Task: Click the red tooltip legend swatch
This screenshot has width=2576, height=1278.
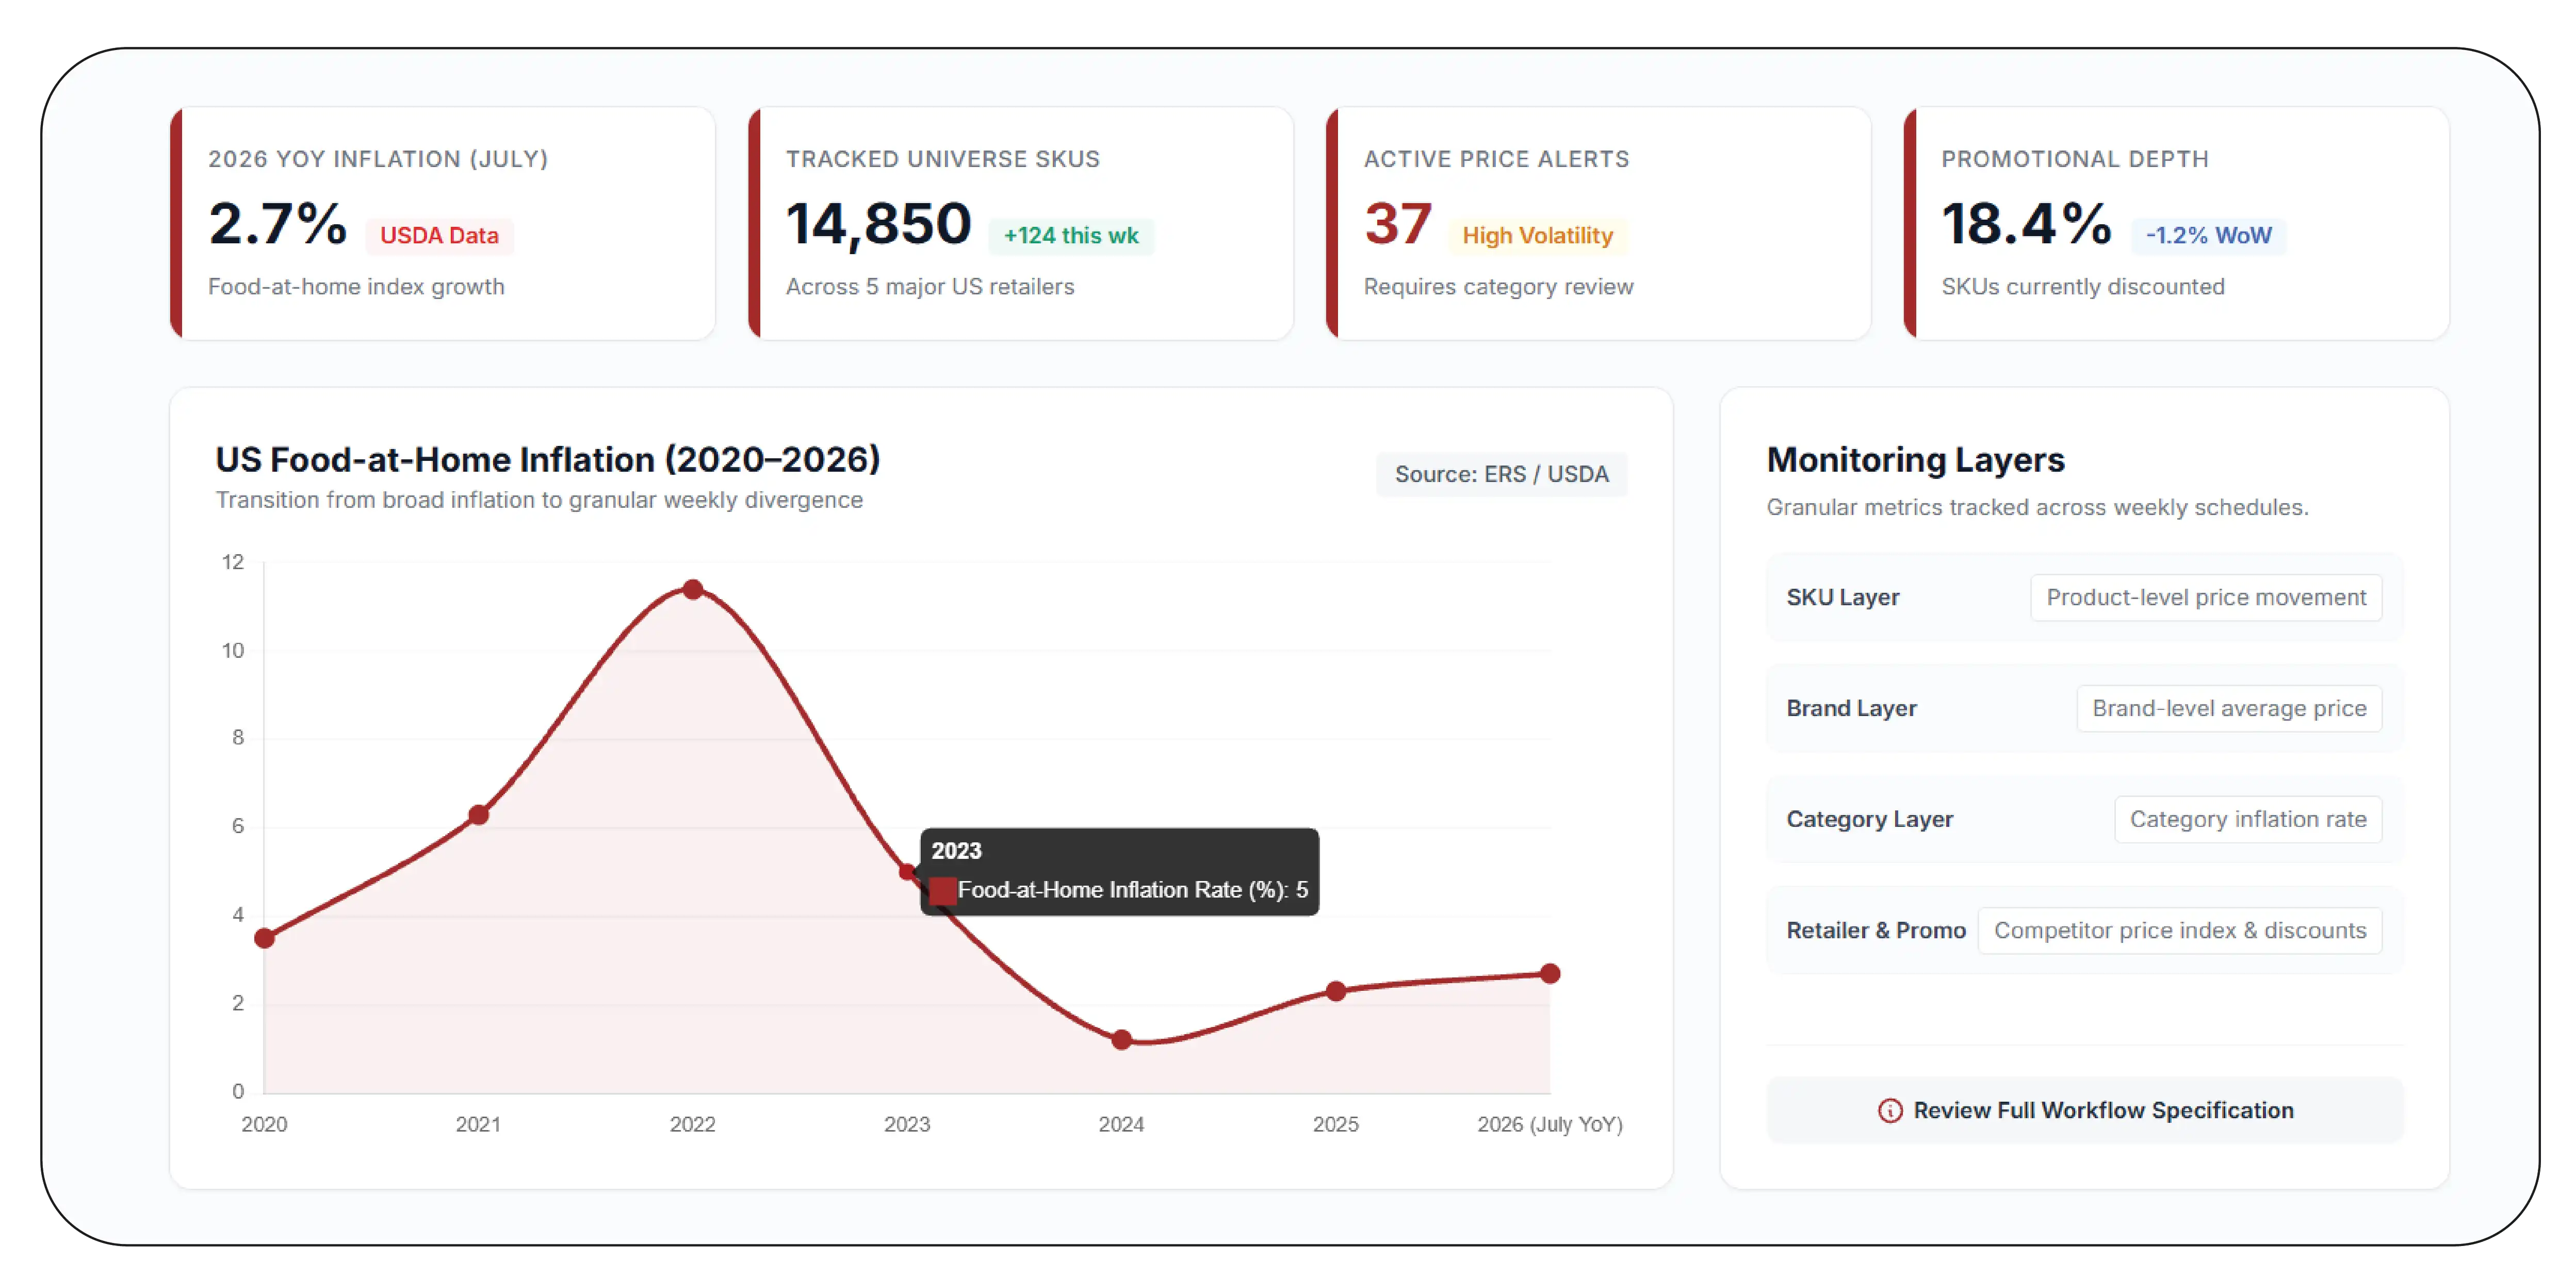Action: pos(942,890)
